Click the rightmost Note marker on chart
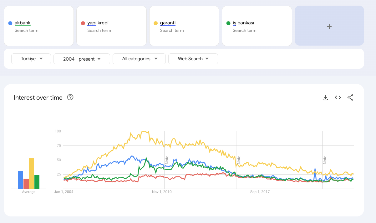The height and width of the screenshot is (223, 376). coord(325,160)
